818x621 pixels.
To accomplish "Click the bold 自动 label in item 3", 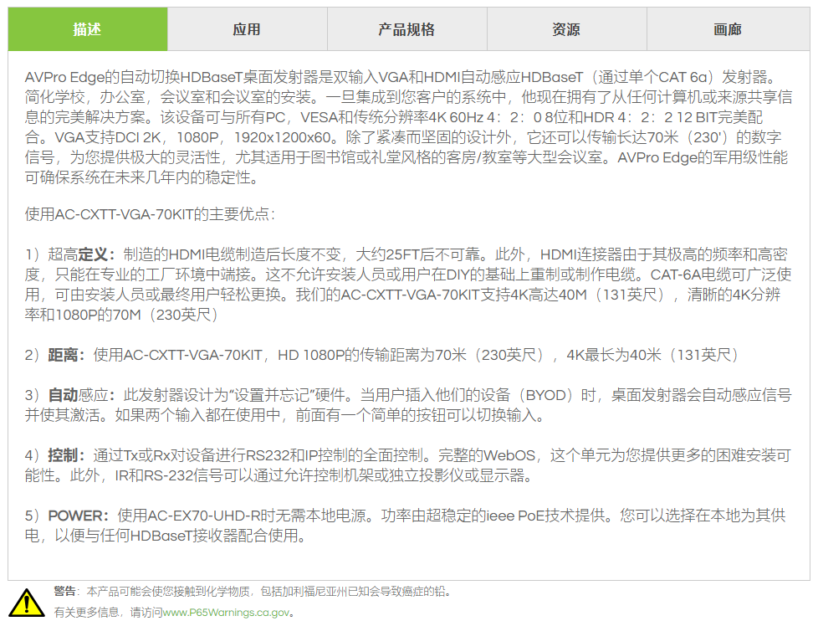I will coord(63,395).
